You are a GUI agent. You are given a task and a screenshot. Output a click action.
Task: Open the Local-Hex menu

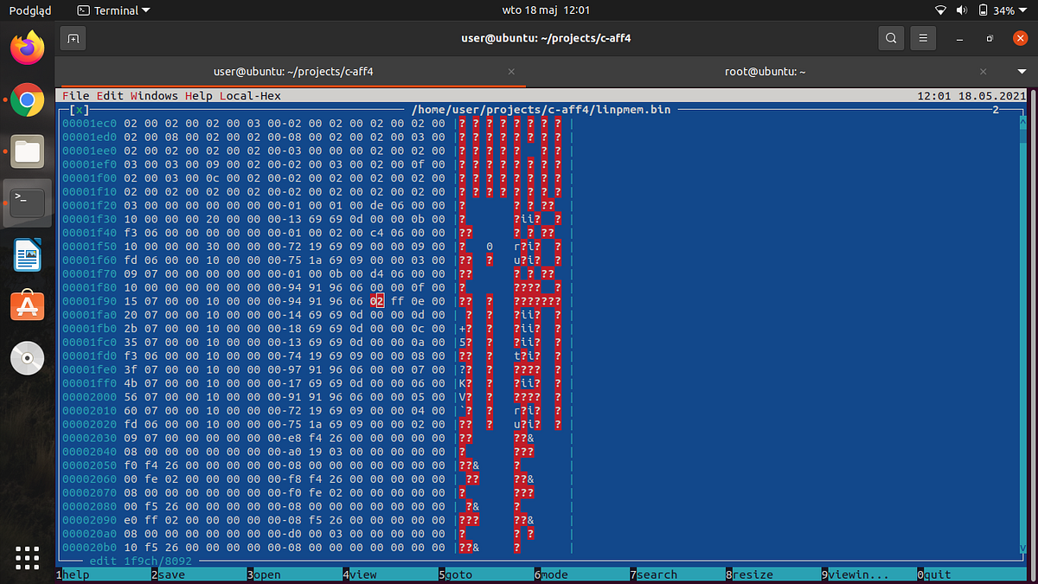pyautogui.click(x=251, y=96)
